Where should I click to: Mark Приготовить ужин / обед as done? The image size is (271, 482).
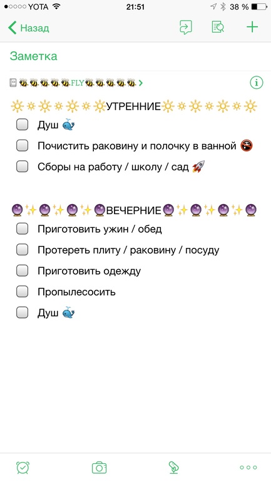point(22,229)
